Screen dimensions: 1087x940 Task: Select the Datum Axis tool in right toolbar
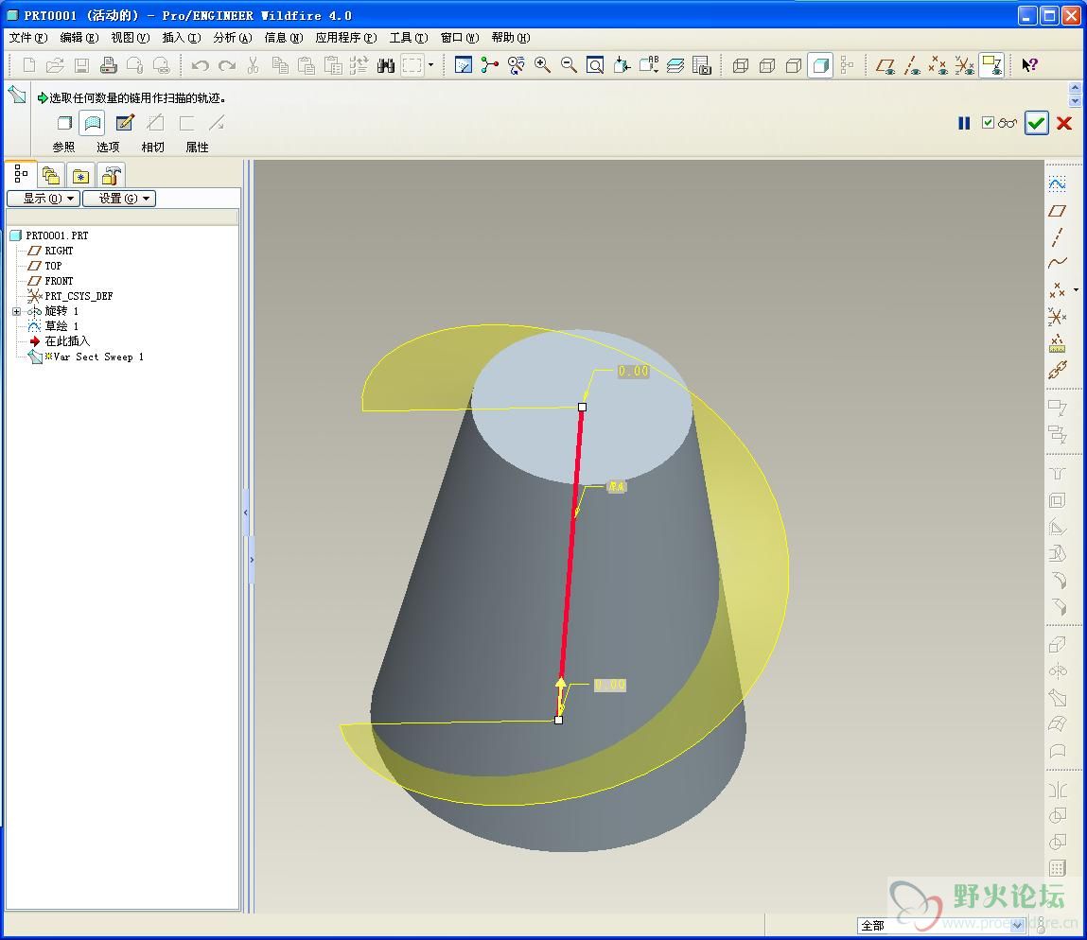pyautogui.click(x=1057, y=237)
